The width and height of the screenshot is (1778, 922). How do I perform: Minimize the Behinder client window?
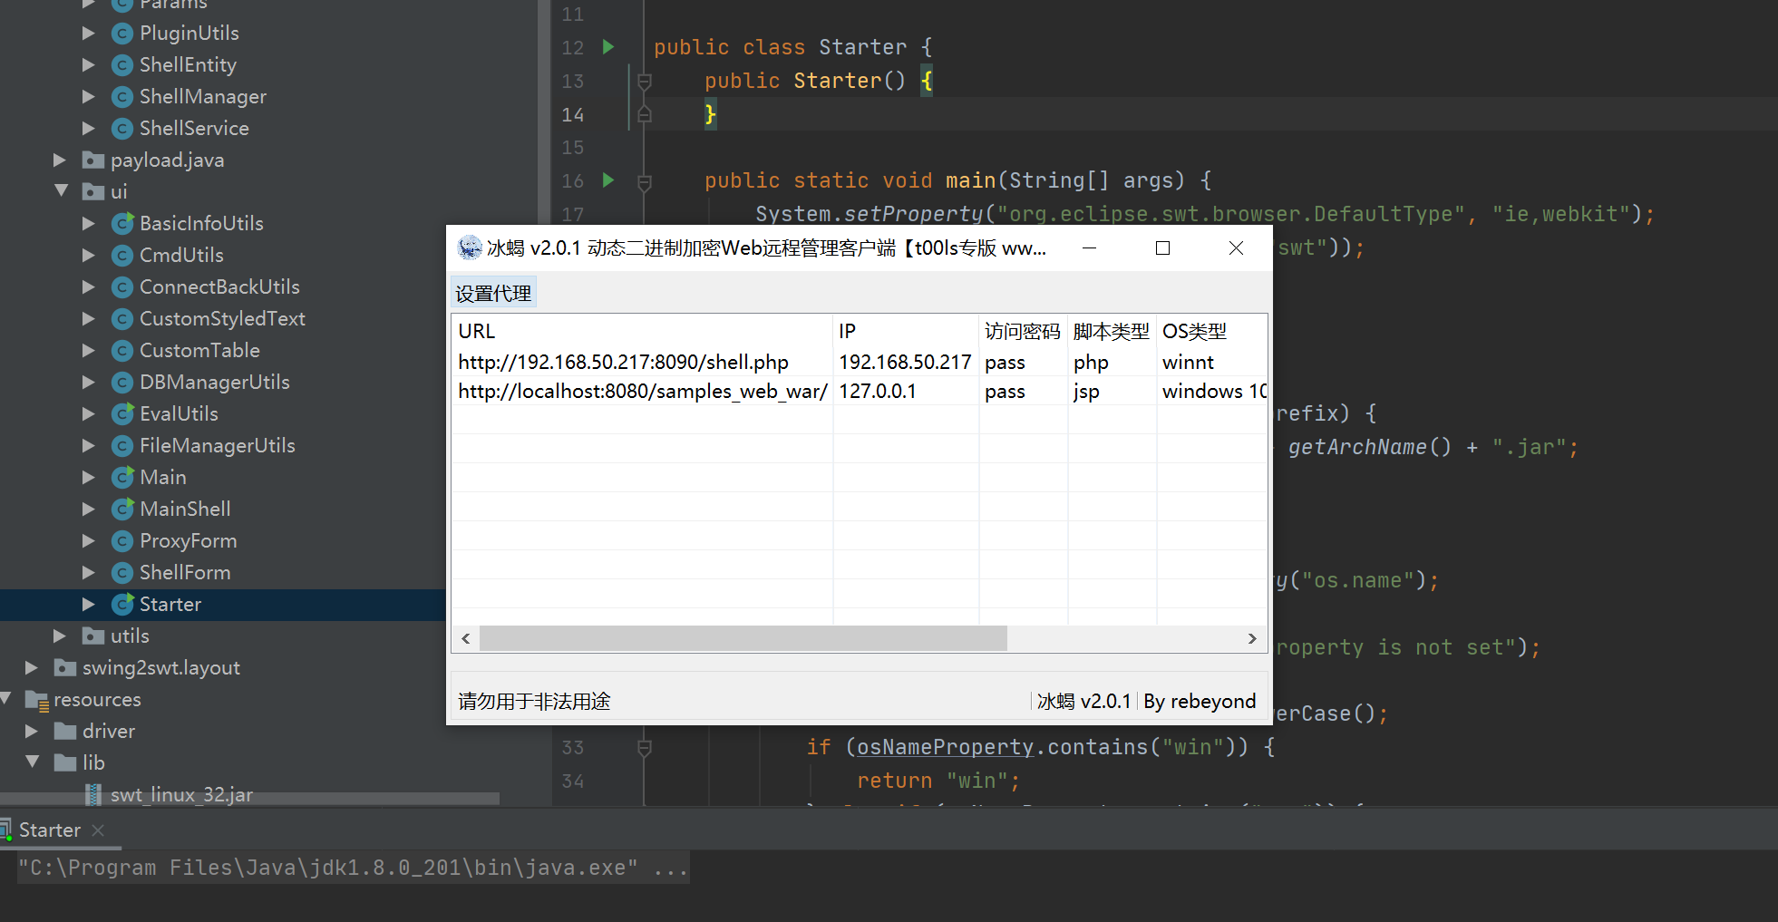pyautogui.click(x=1090, y=248)
